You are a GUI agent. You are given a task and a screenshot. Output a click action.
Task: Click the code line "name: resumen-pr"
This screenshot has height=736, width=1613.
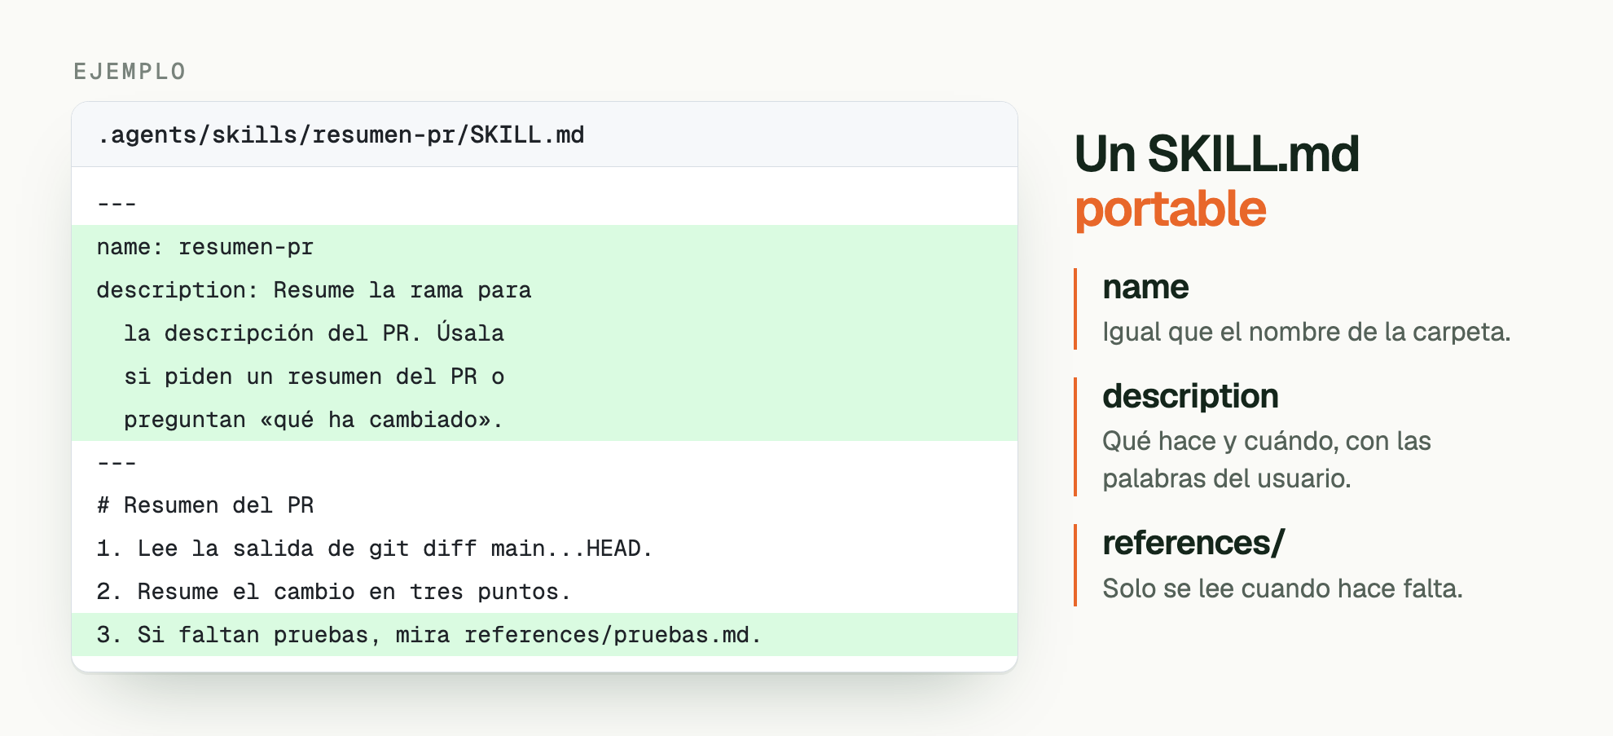[x=205, y=247]
